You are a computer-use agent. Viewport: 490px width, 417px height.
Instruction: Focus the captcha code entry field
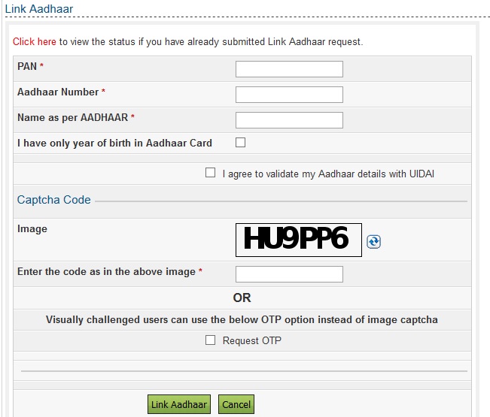[289, 274]
